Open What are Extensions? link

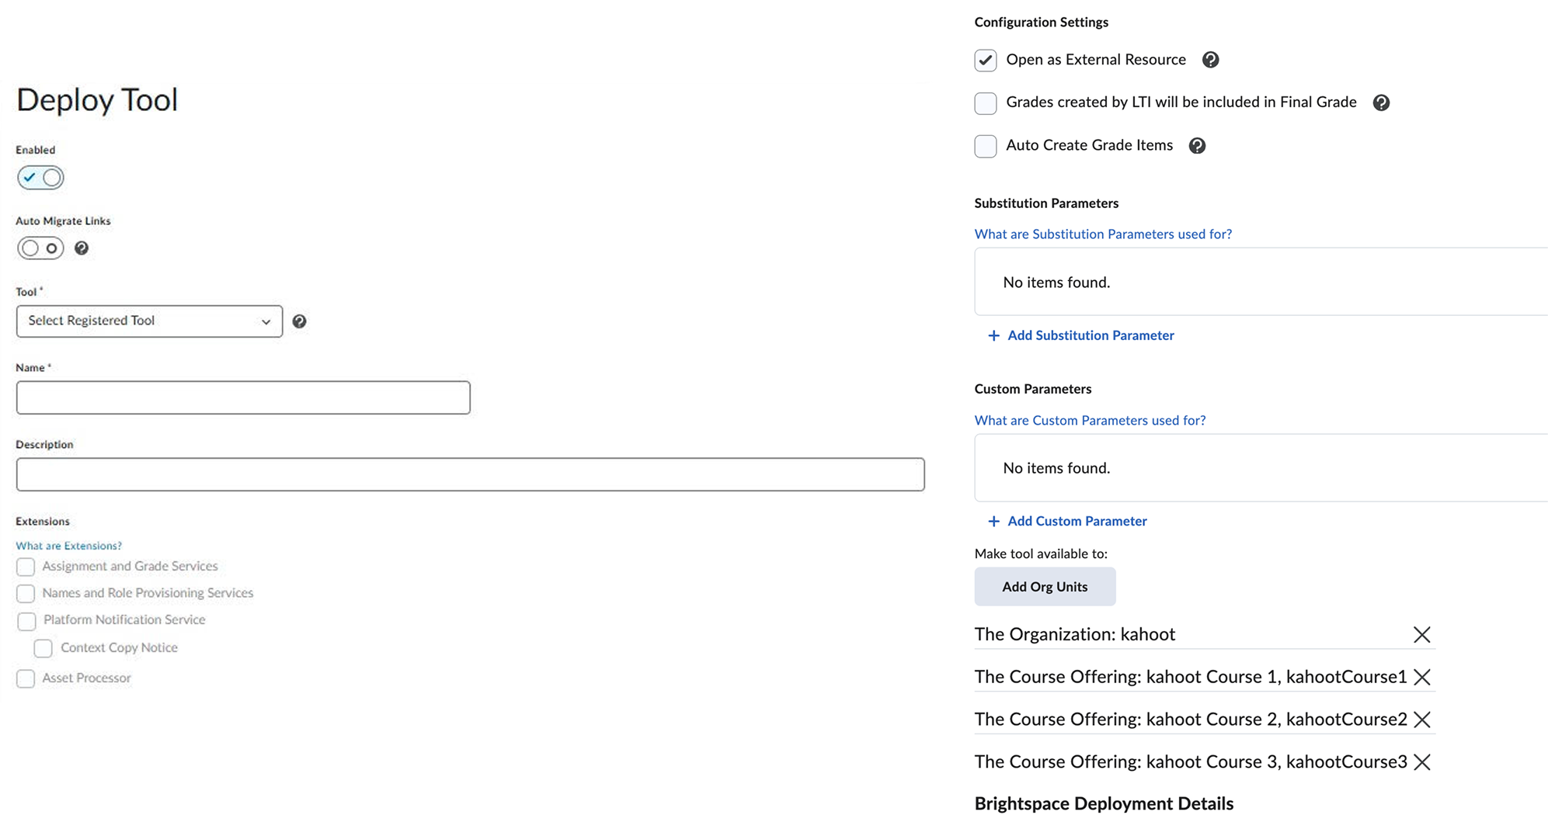click(x=68, y=546)
